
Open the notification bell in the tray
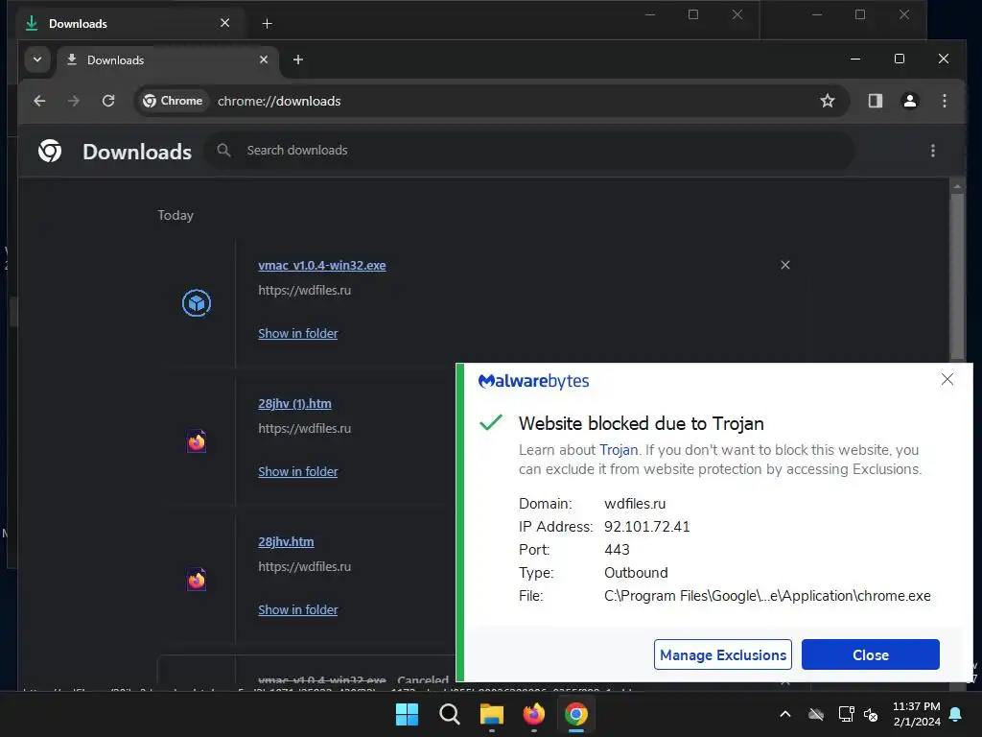click(956, 714)
